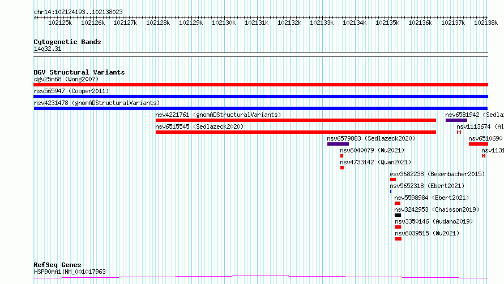The image size is (504, 284).
Task: Click the 102130k ruler tick label
Action: pyautogui.click(x=223, y=23)
